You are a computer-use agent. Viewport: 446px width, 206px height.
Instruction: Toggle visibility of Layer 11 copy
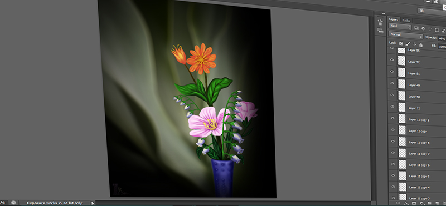[x=392, y=130]
